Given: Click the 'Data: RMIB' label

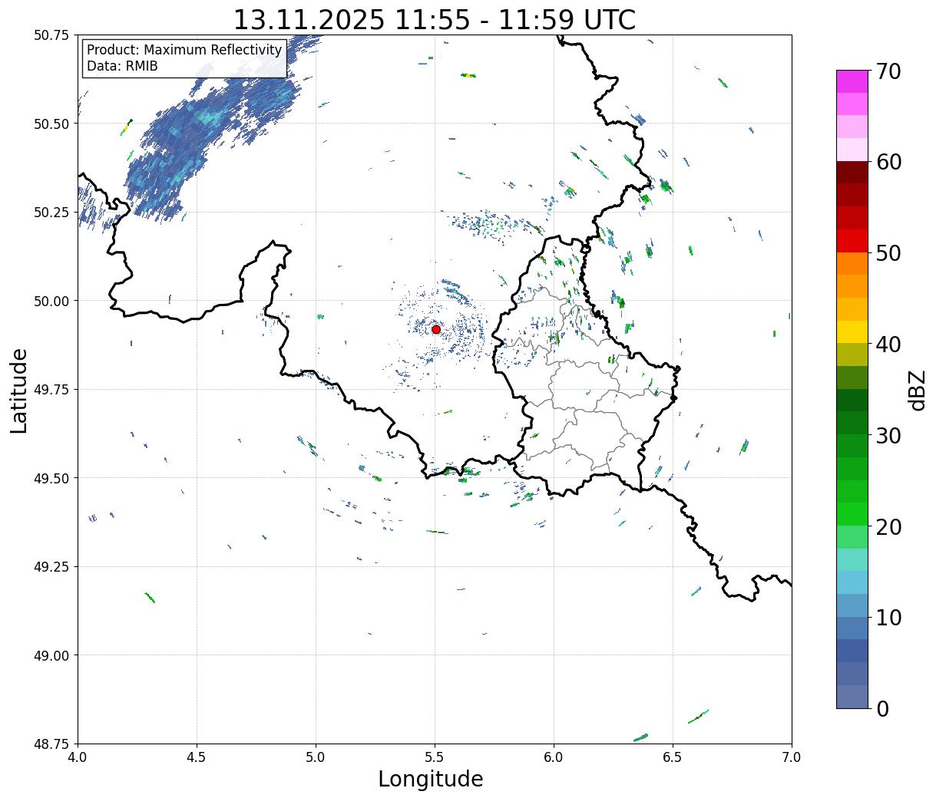Looking at the screenshot, I should [x=122, y=66].
